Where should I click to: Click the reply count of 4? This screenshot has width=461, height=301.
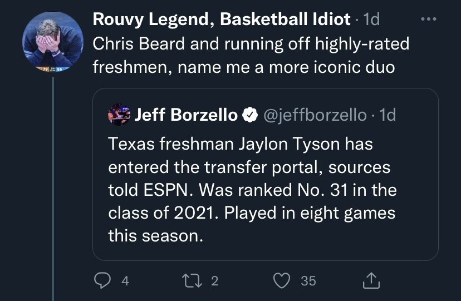125,282
